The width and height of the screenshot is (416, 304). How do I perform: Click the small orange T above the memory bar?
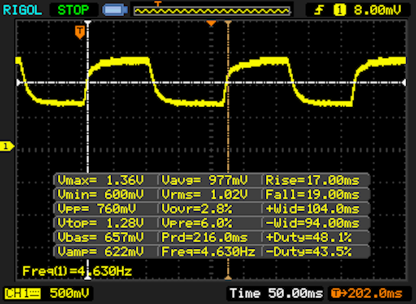[x=158, y=4]
